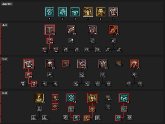This screenshot has width=165, height=124.
Task: Click the Whirlwind core skill showing 1/5
Action: click(28, 64)
